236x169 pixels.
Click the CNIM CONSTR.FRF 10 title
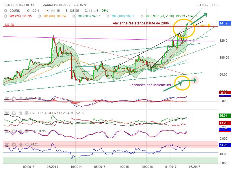pos(19,5)
